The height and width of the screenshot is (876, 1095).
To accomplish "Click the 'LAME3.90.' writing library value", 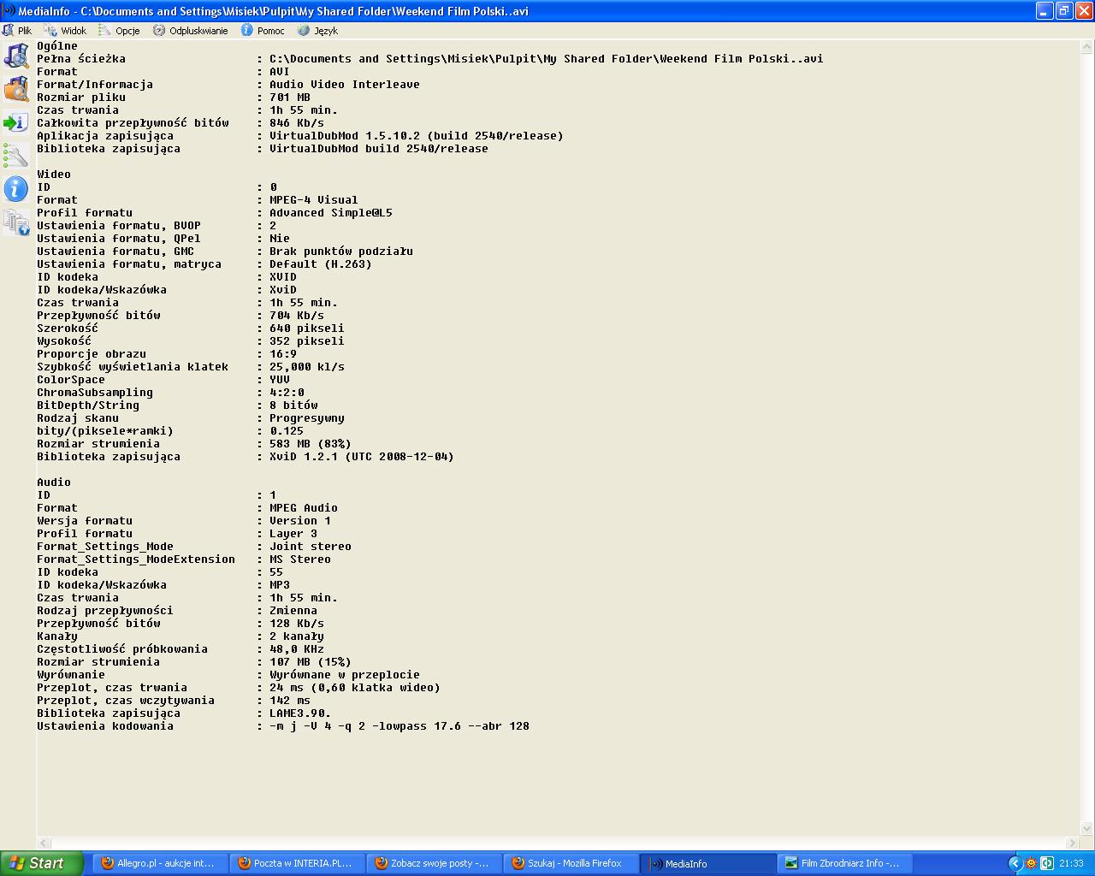I will pyautogui.click(x=300, y=713).
